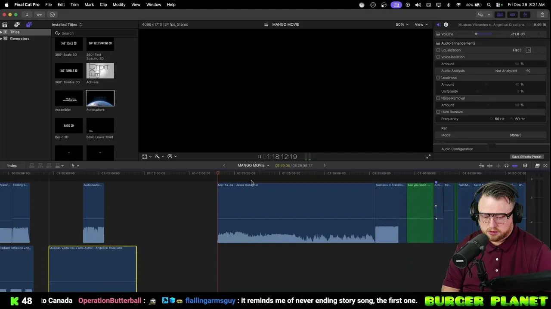The height and width of the screenshot is (309, 551).
Task: Toggle the Inspector panel button
Action: 525,15
